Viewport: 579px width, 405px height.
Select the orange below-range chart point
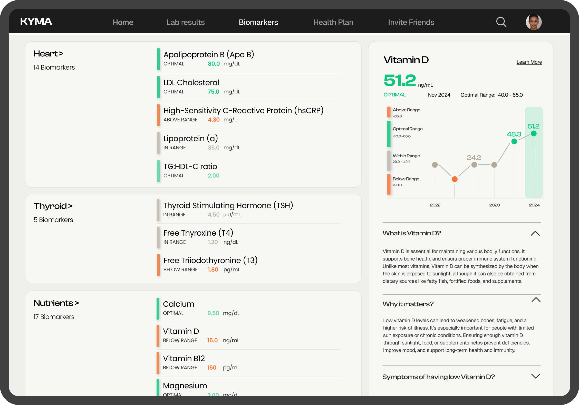click(455, 179)
